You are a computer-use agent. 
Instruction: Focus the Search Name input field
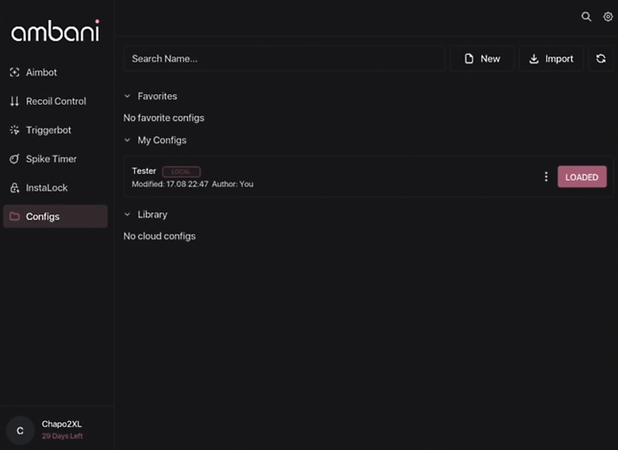[284, 59]
